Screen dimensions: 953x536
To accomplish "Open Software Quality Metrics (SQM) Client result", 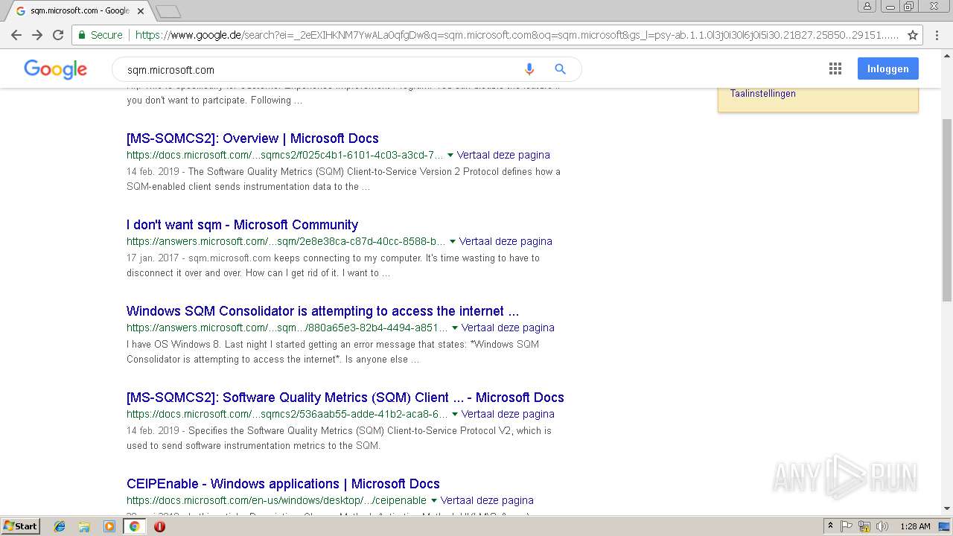I will tap(345, 398).
